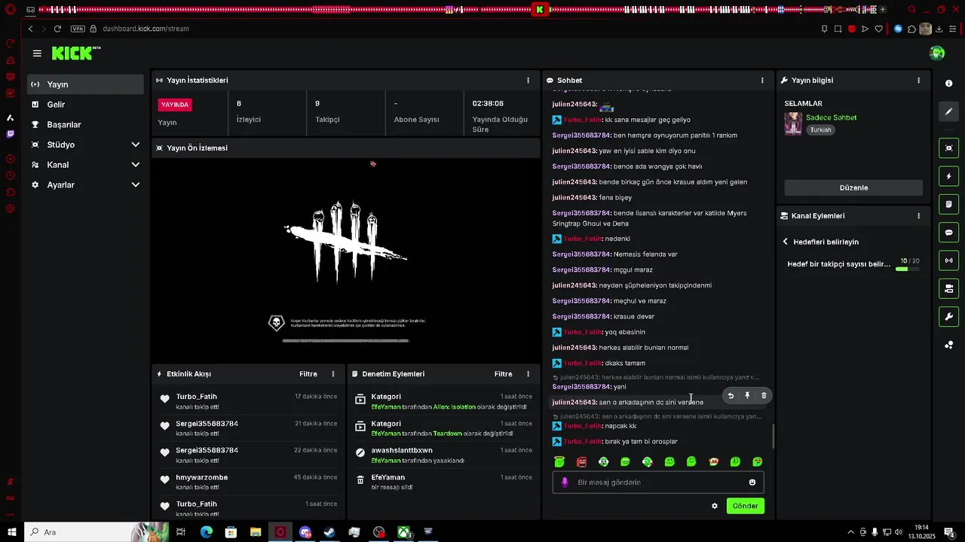Click the follower goal progress bar
The width and height of the screenshot is (965, 542).
(908, 269)
